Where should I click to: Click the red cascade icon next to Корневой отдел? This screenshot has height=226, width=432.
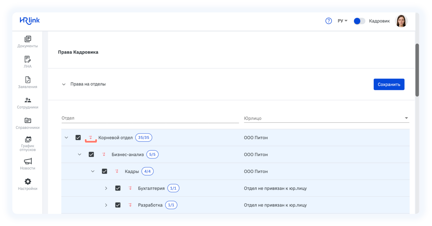point(91,137)
